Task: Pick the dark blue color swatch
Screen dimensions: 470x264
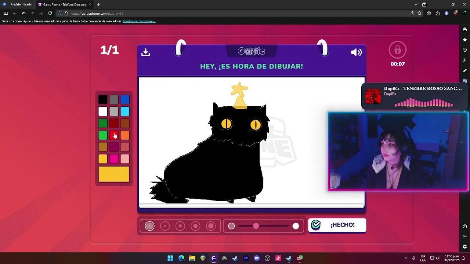Action: (125, 99)
